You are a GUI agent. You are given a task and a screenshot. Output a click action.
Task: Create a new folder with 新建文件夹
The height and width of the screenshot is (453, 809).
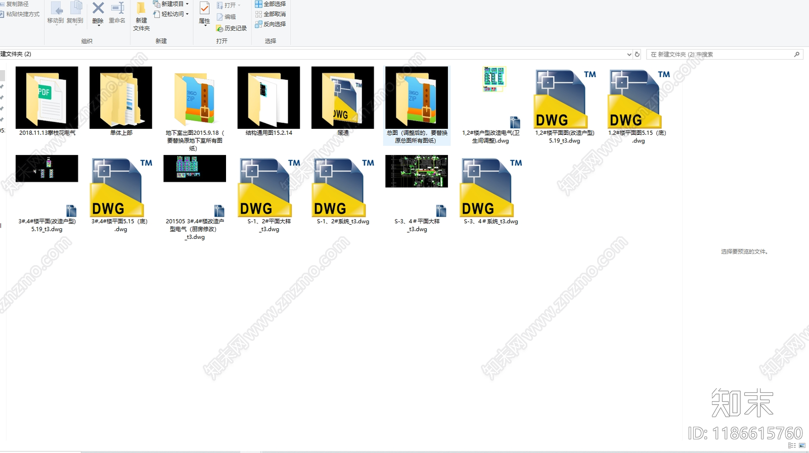click(142, 16)
